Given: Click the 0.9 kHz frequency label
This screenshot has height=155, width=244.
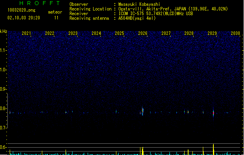Looking at the screenshot, I should point(3,89).
